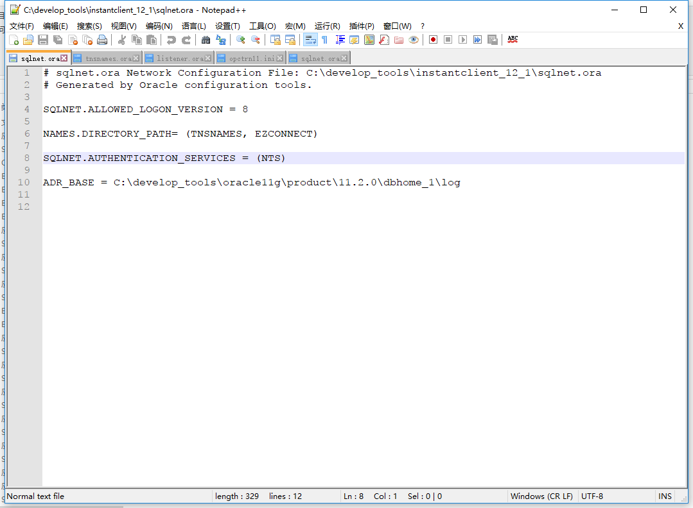Click the Zoom In magnifier icon
The width and height of the screenshot is (693, 508).
tap(239, 40)
